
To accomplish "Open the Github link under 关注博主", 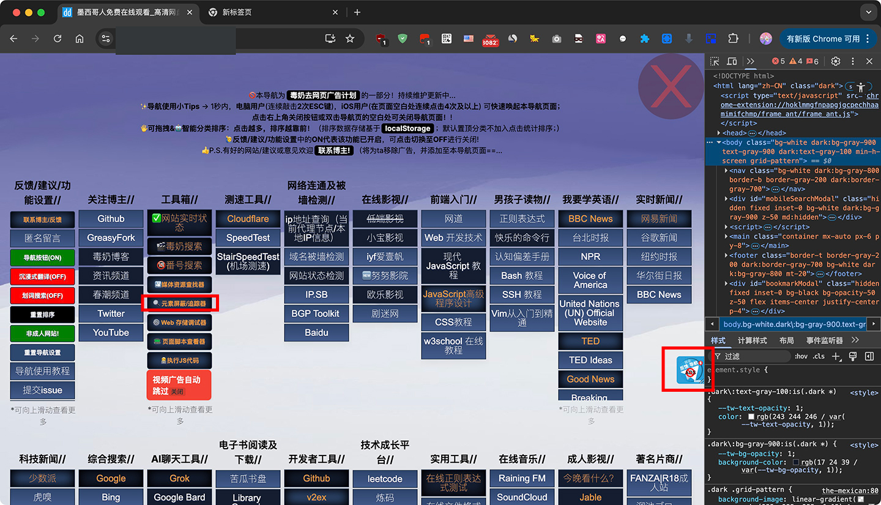I will click(x=111, y=219).
